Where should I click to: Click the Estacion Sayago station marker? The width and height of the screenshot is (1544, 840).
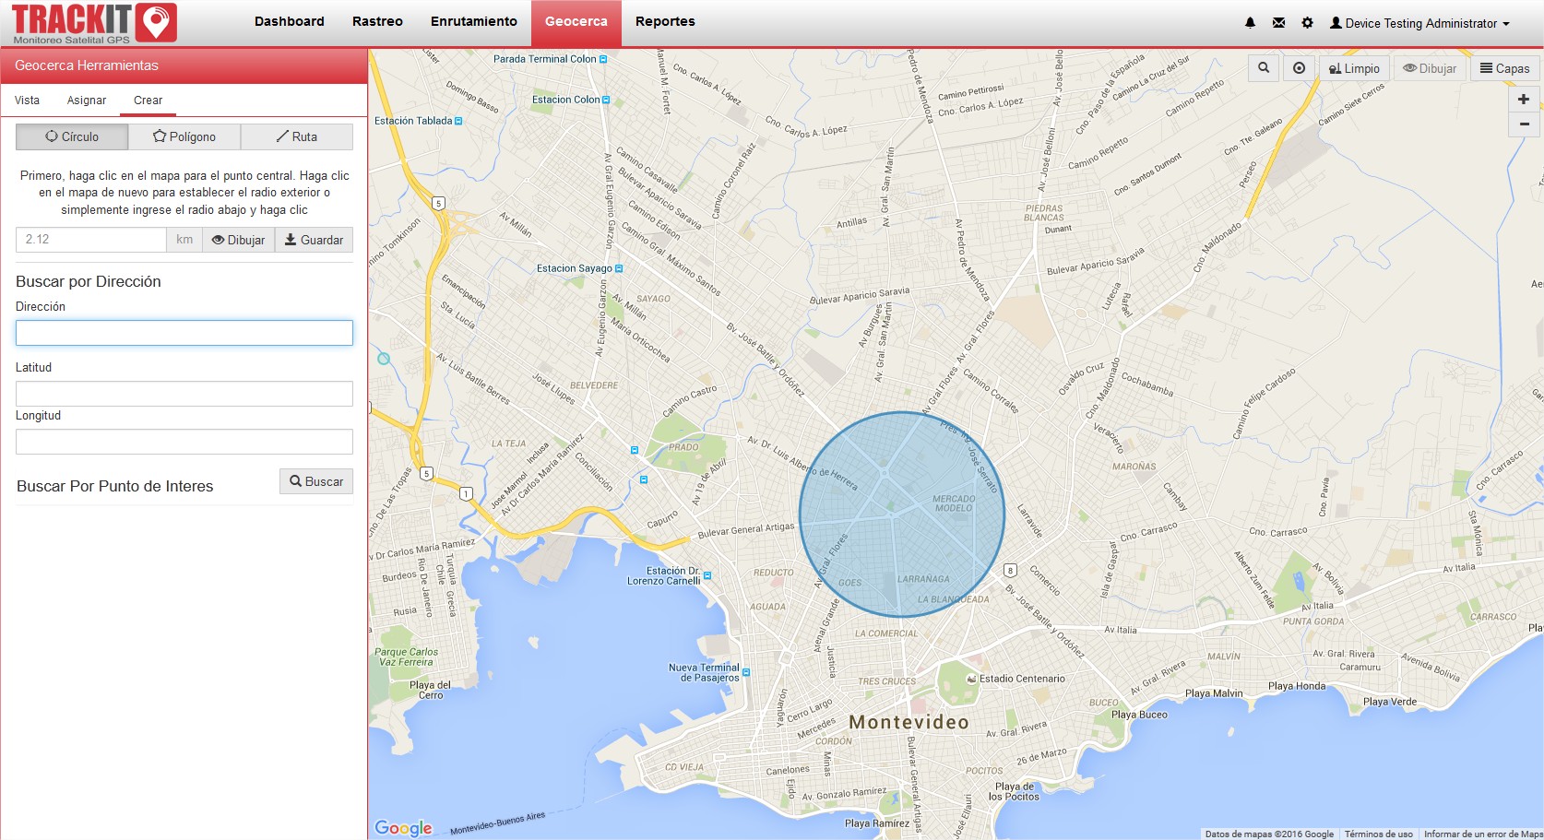click(x=619, y=269)
